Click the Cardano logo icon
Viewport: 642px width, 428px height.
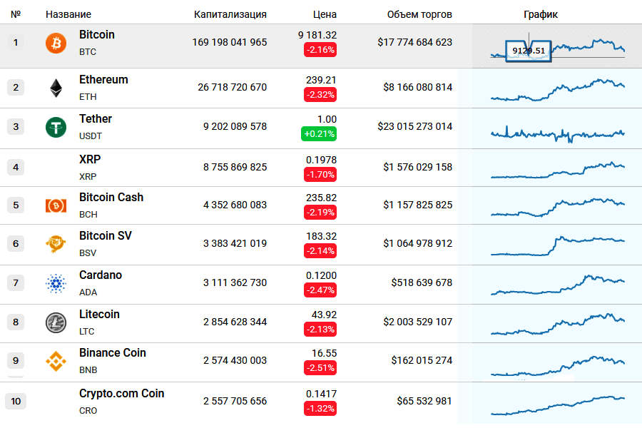[x=56, y=283]
